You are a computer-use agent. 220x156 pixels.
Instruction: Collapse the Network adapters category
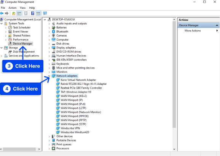(49, 76)
